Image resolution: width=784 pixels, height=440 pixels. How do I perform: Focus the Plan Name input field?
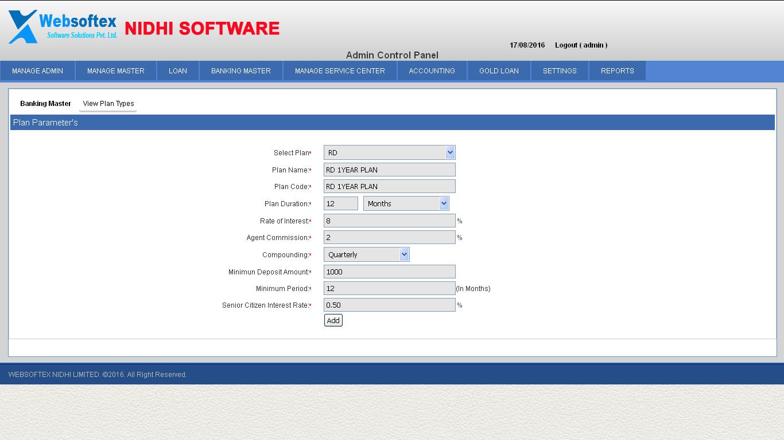click(x=390, y=170)
